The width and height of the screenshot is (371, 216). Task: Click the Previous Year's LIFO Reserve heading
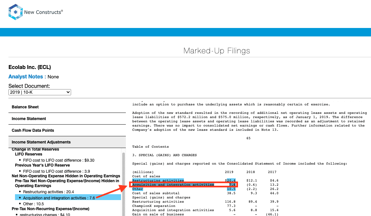click(x=42, y=165)
